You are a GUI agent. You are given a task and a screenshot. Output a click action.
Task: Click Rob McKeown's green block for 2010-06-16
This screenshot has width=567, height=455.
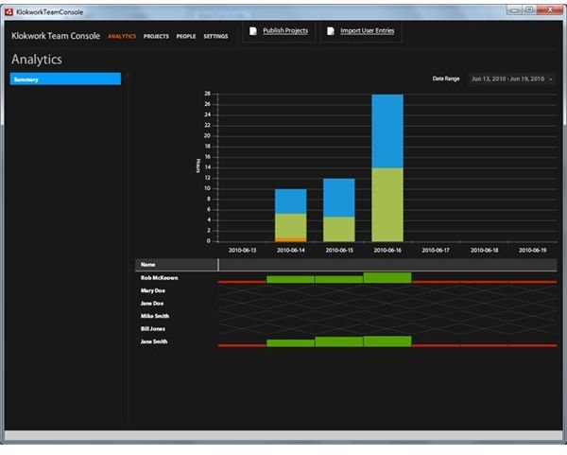click(387, 277)
